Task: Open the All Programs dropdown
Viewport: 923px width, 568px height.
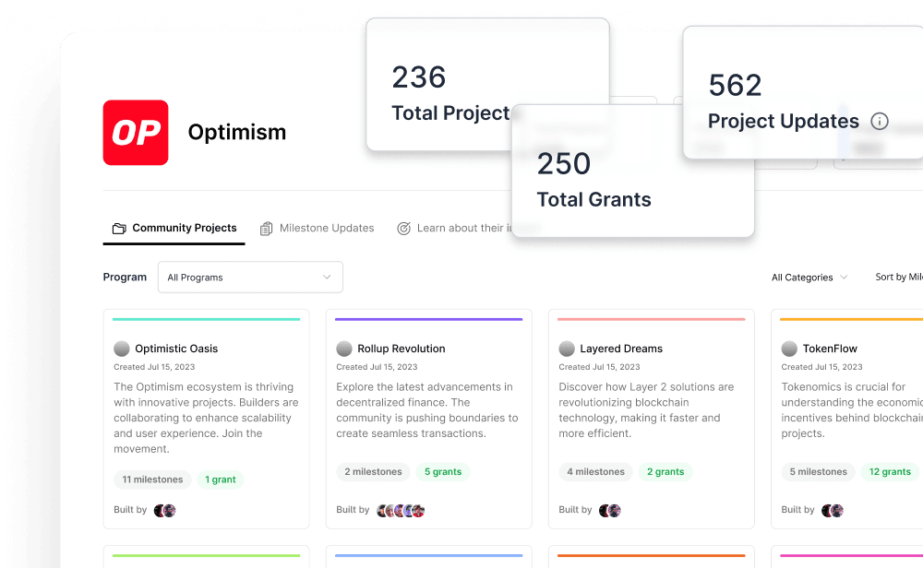Action: point(249,277)
